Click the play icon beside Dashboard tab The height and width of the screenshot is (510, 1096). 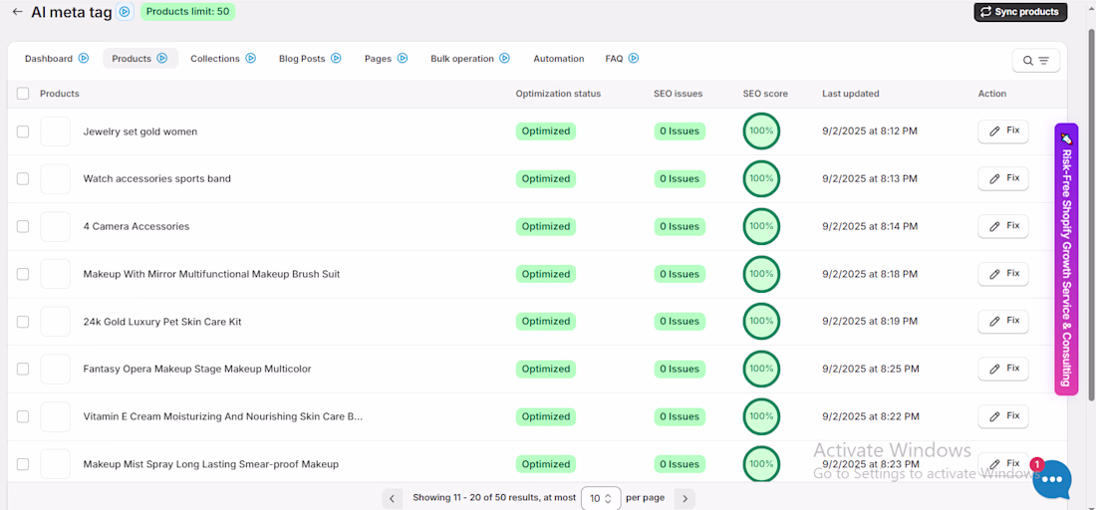point(84,59)
